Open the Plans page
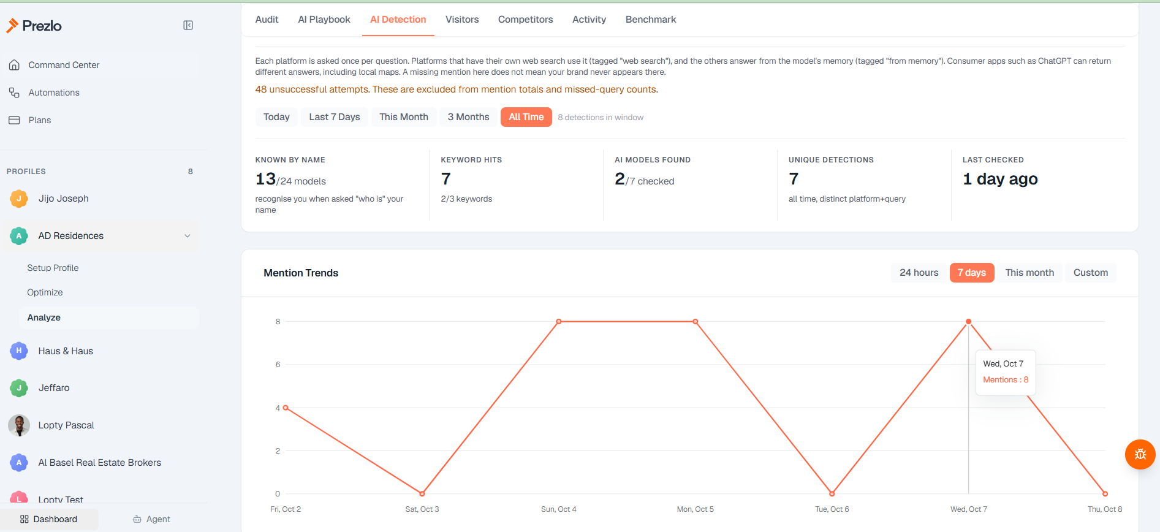This screenshot has width=1160, height=532. pos(40,120)
